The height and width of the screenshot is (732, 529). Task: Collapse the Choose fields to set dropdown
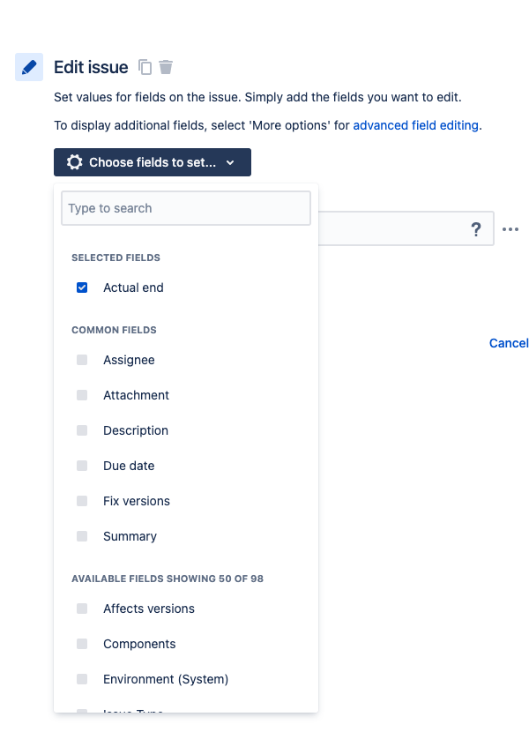(153, 162)
